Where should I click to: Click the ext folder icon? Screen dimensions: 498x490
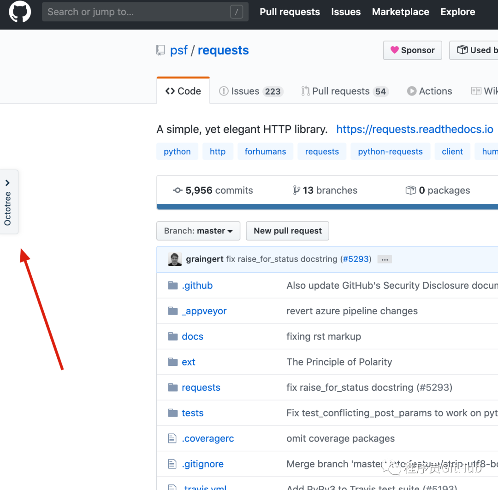click(x=173, y=362)
